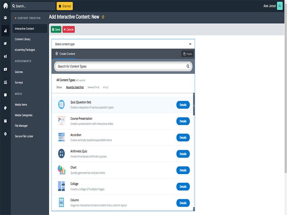Screen dimensions: 287x215
Task: Click the star icon beside page title
Action: tap(103, 17)
